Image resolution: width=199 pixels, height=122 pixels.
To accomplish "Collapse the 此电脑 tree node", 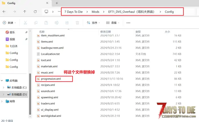I will (2, 80).
